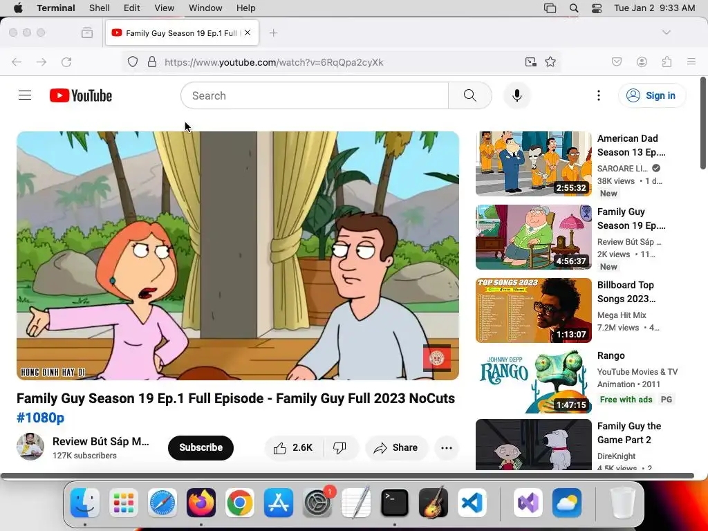Go forward with browser forward arrow

coord(41,62)
